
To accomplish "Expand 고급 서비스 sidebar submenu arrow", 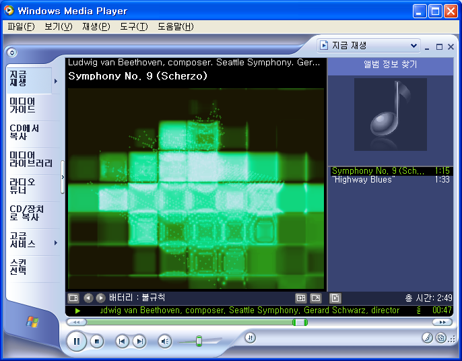I will click(56, 243).
